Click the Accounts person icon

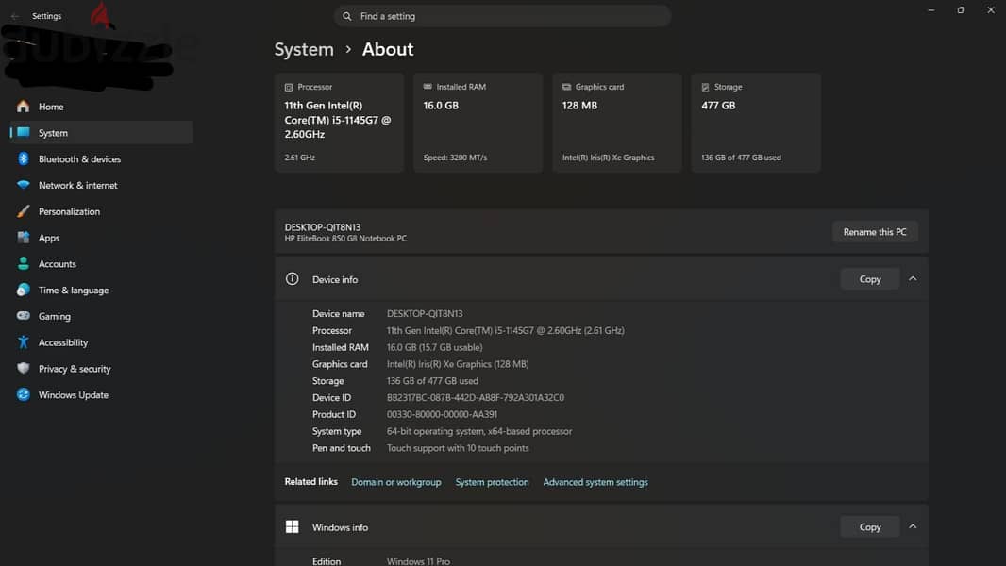point(23,263)
